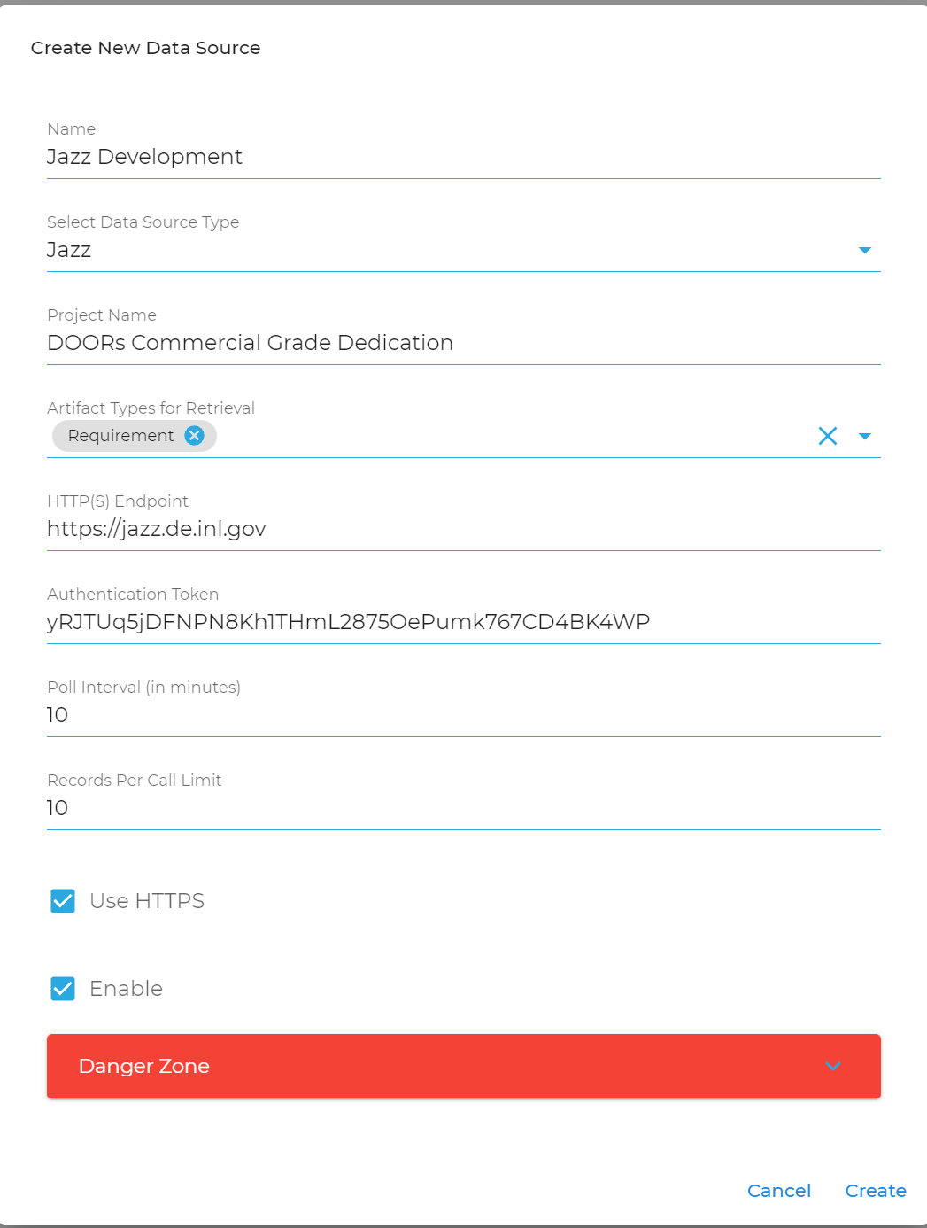
Task: Open Artifact Types for Retrieval dropdown
Action: (x=865, y=436)
